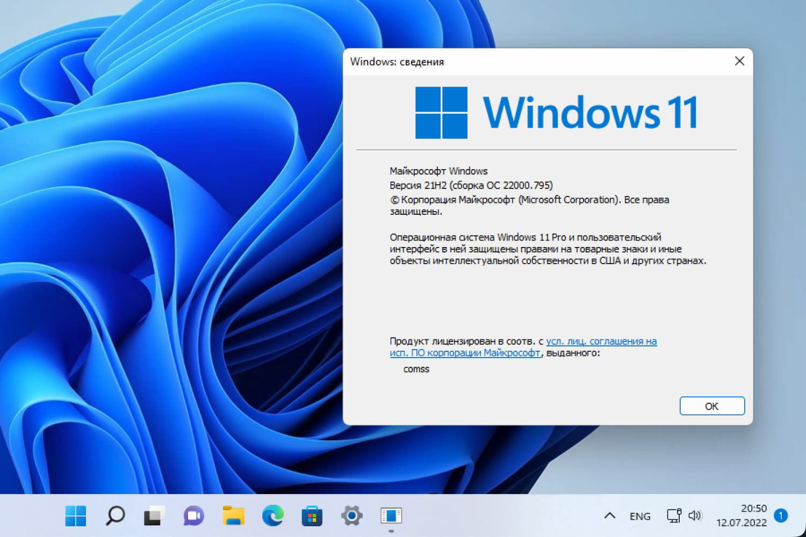Open Windows Search
806x537 pixels.
point(114,516)
